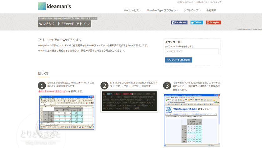
Task: Share via the Google+ button
Action: click(x=213, y=23)
